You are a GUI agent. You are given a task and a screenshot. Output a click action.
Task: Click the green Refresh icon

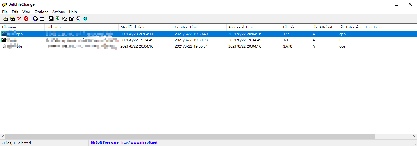(58, 19)
